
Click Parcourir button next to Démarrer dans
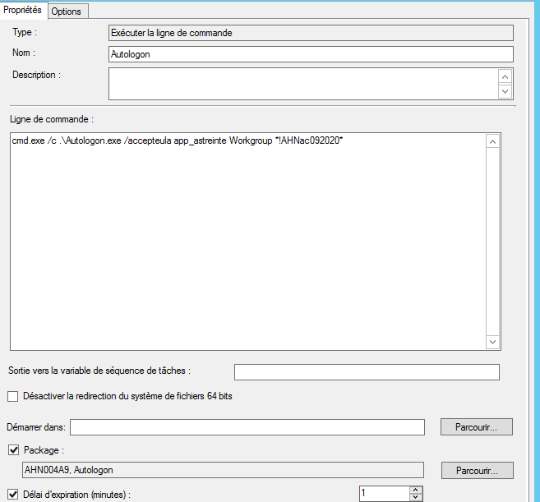(x=476, y=427)
